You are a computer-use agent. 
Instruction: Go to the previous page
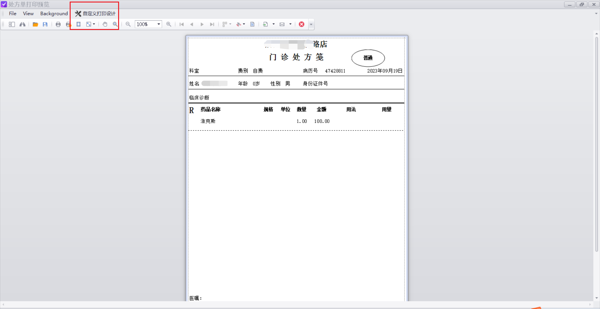(x=192, y=24)
